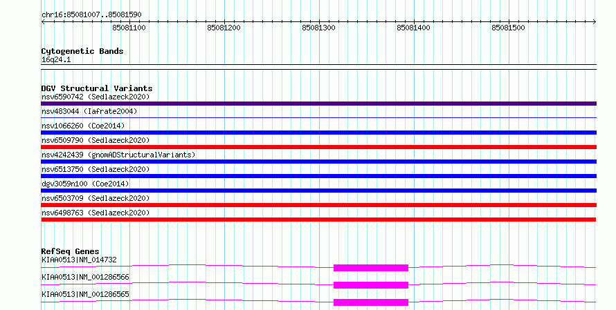Click ruler position 85081200
The height and width of the screenshot is (310, 616).
(x=224, y=28)
